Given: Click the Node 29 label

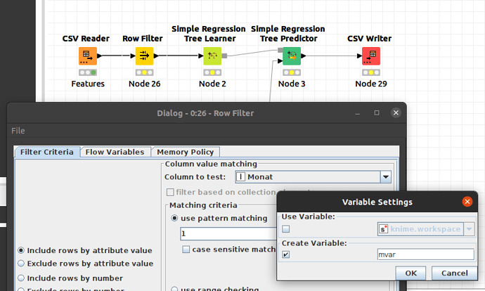Looking at the screenshot, I should [x=371, y=84].
